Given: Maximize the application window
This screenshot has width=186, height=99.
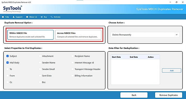Looking at the screenshot, I should 177,2.
